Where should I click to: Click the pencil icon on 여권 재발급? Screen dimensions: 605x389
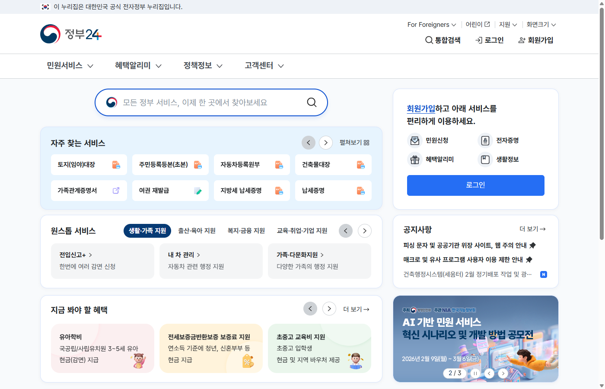coord(198,190)
